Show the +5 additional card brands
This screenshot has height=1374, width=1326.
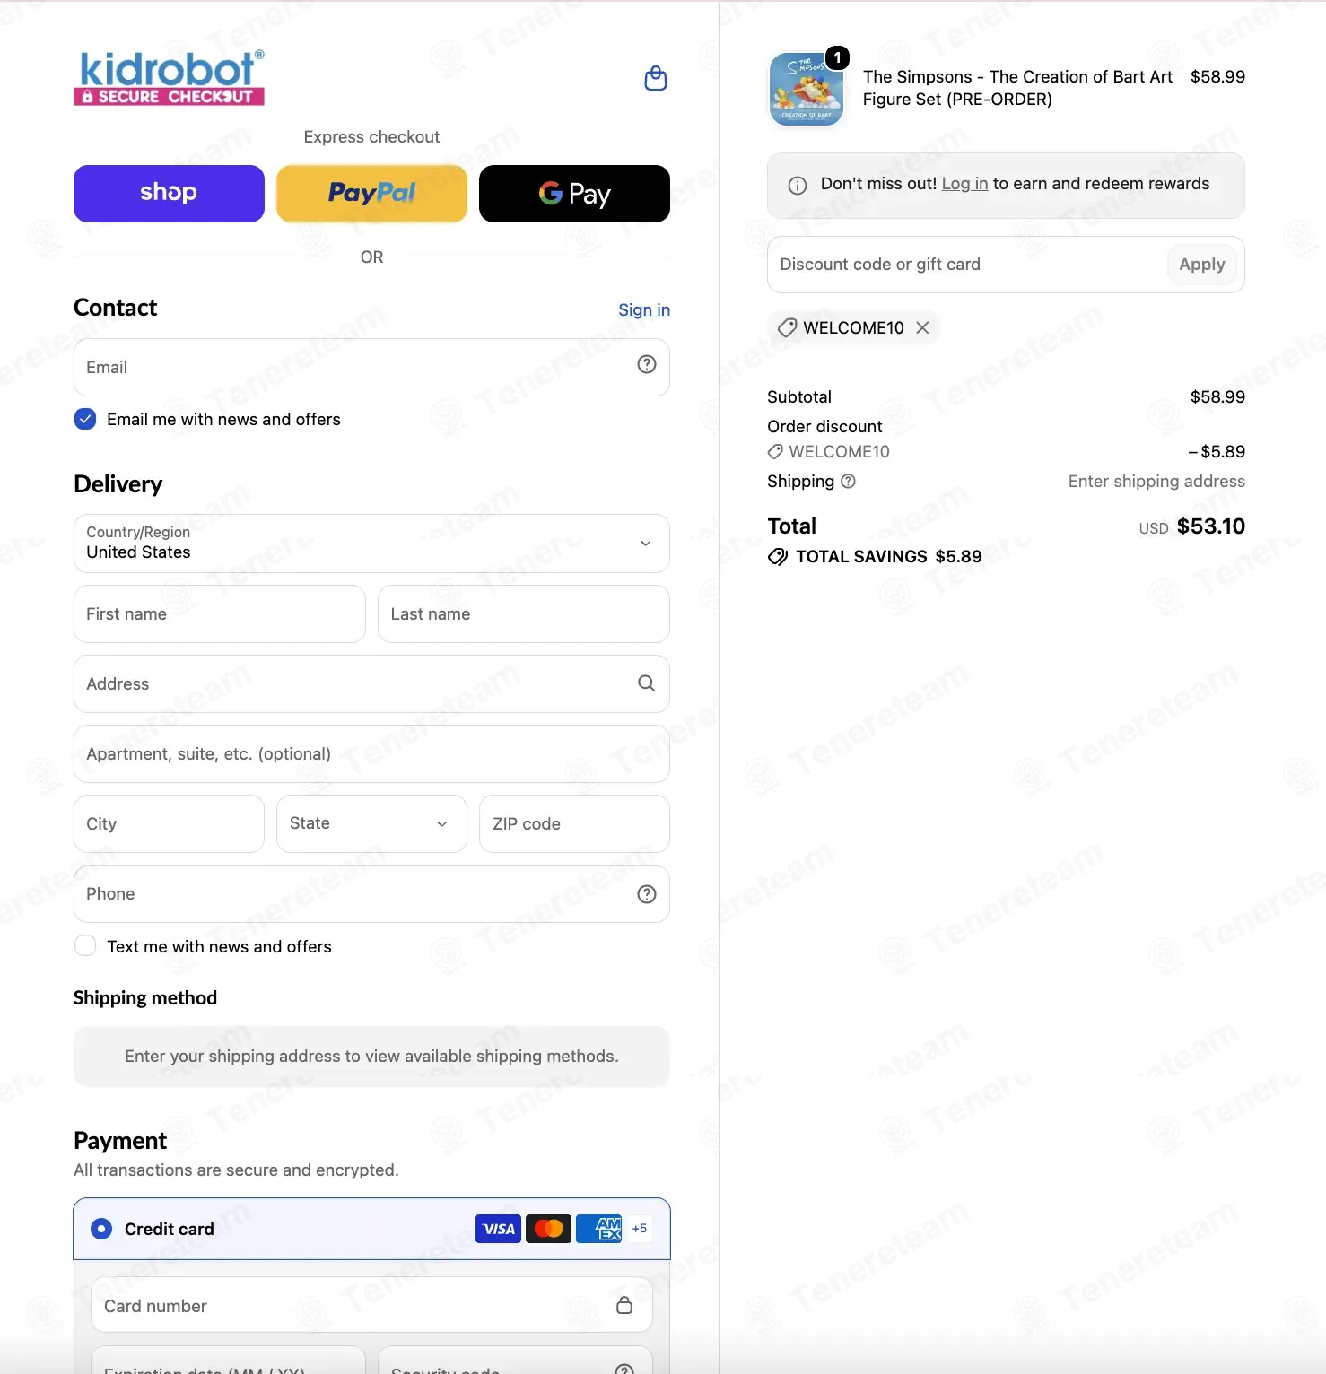point(640,1229)
